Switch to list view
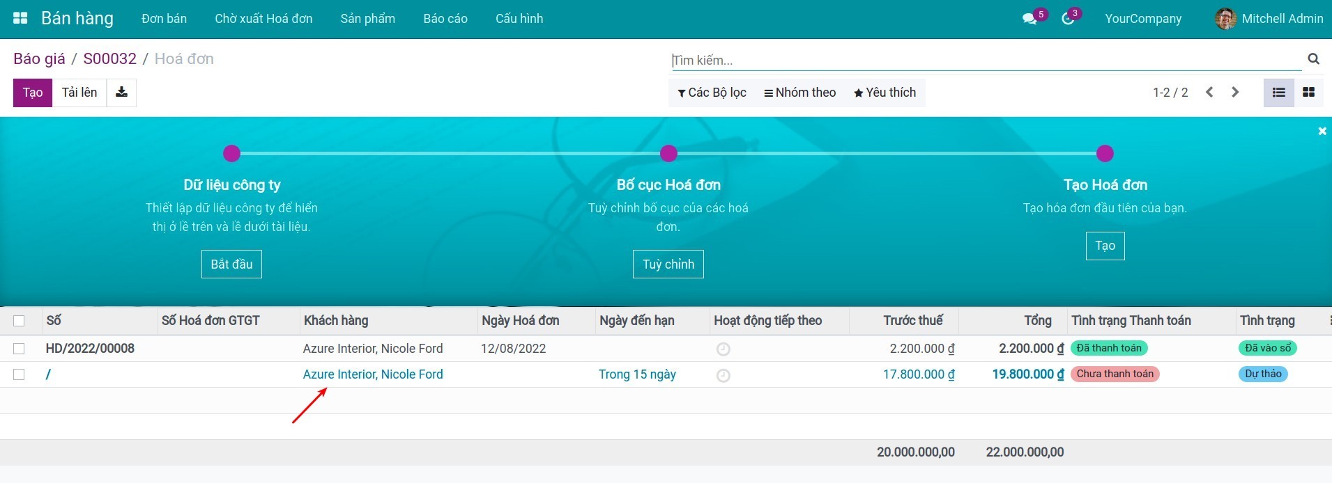Screen dimensions: 1332x483 click(x=1279, y=92)
